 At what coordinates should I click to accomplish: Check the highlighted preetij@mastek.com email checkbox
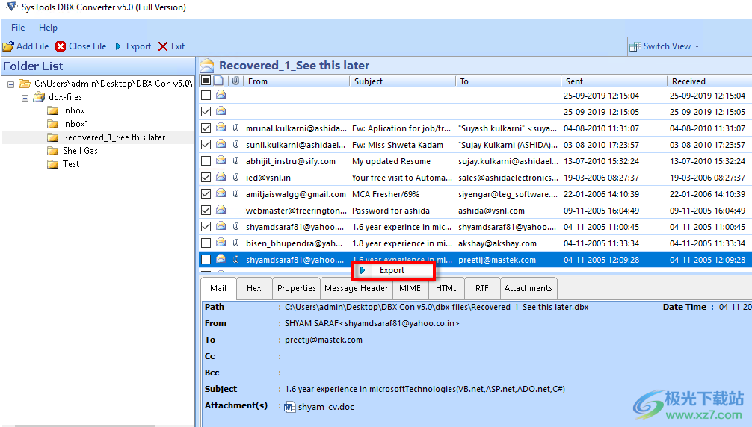pyautogui.click(x=206, y=260)
